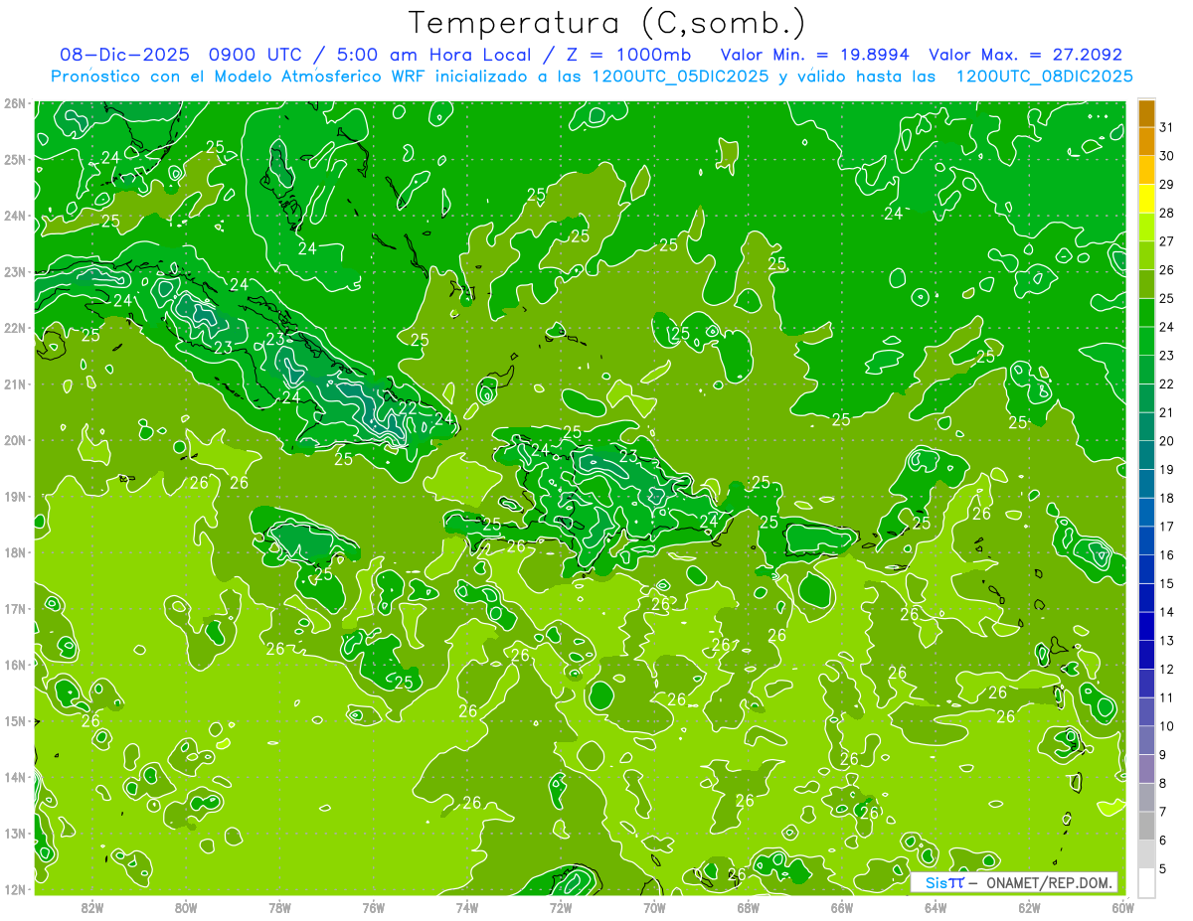The image size is (1193, 921).
Task: Click the 22N latitude axis label
Action: [15, 328]
